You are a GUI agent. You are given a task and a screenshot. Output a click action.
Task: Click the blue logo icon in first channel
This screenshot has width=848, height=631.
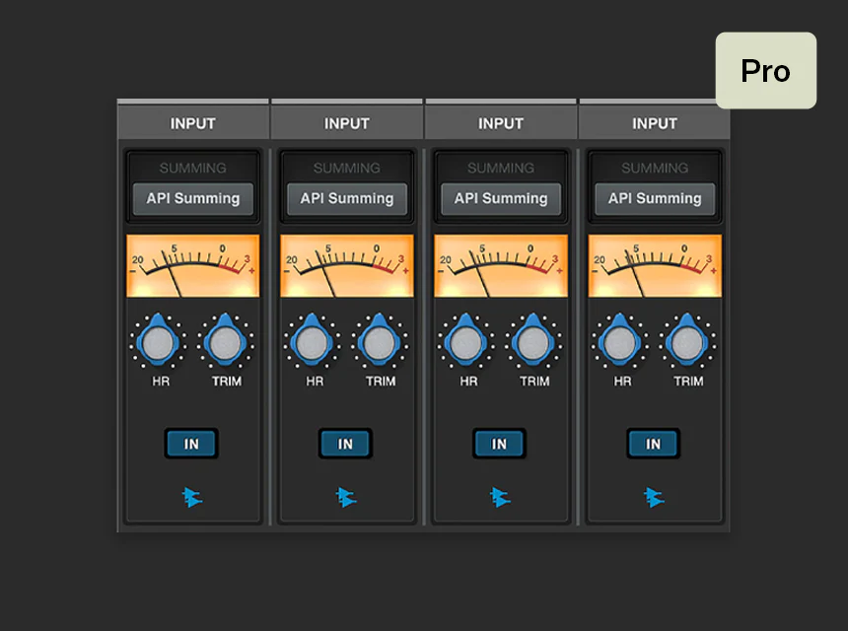192,498
